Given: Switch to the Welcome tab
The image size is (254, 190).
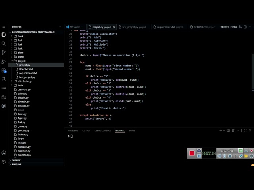Looking at the screenshot, I should [75, 27].
